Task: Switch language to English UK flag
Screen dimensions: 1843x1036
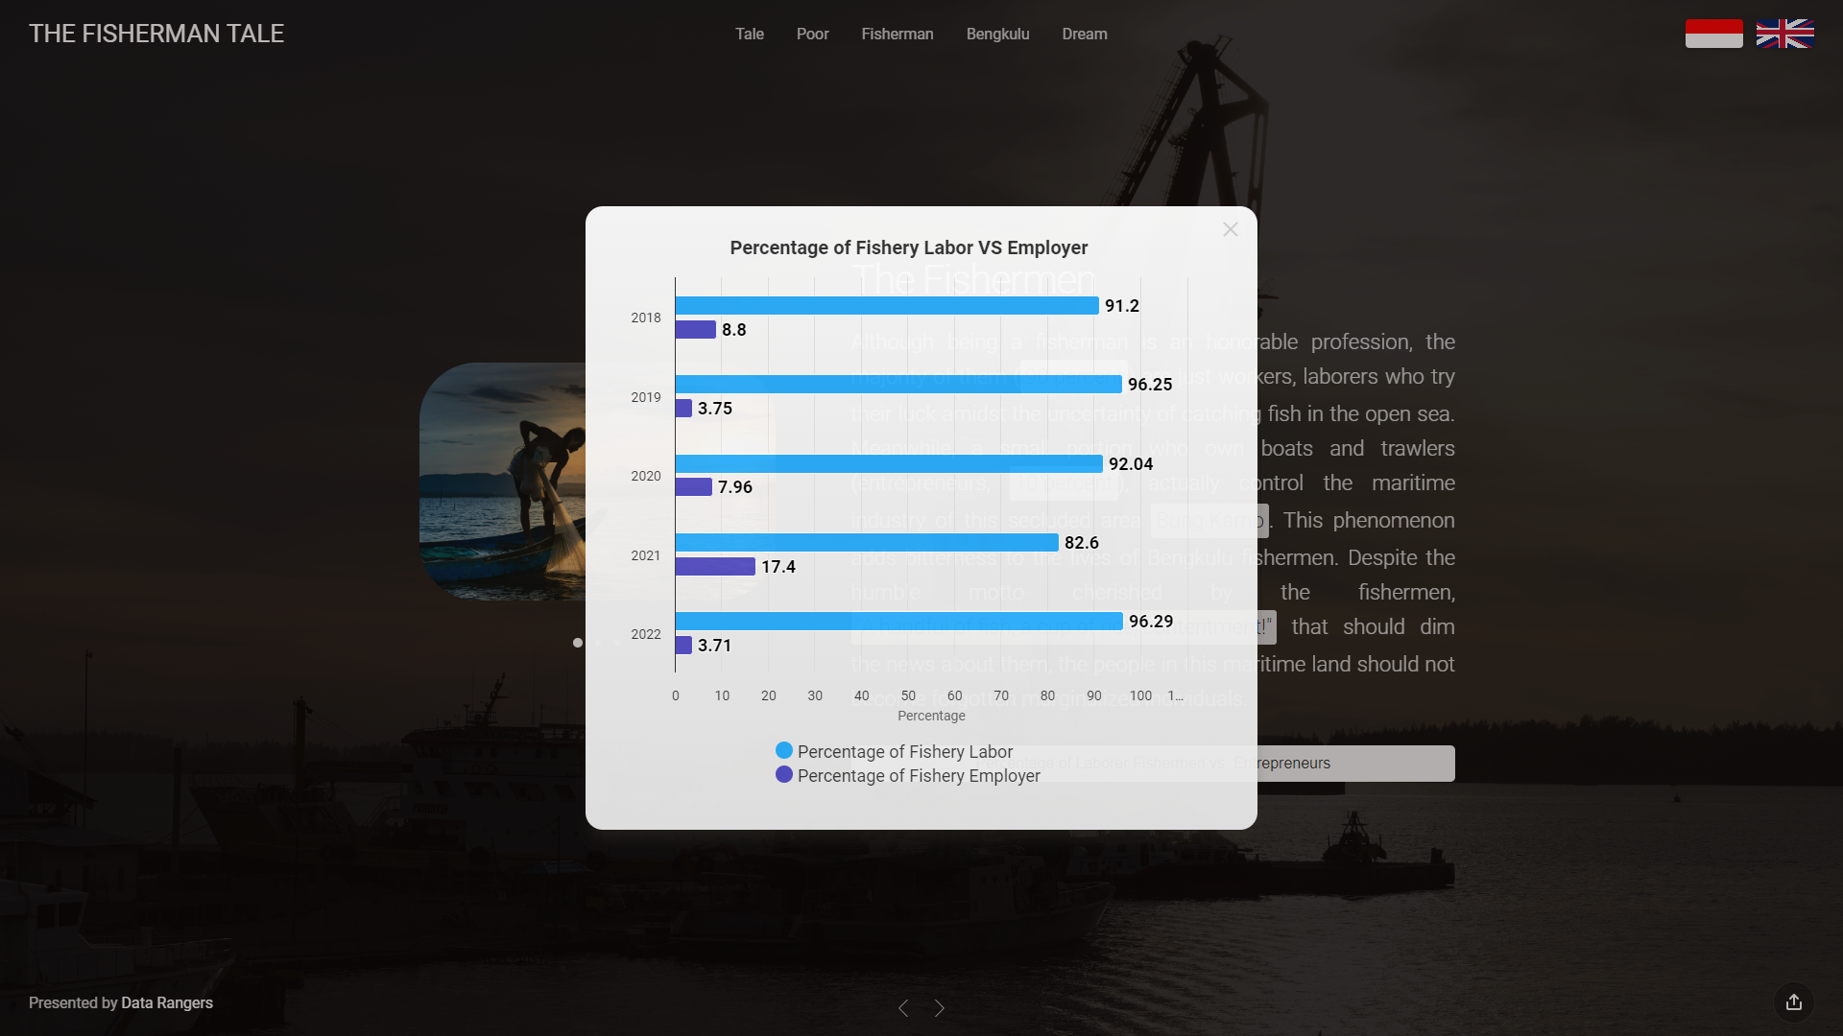Action: click(1784, 34)
